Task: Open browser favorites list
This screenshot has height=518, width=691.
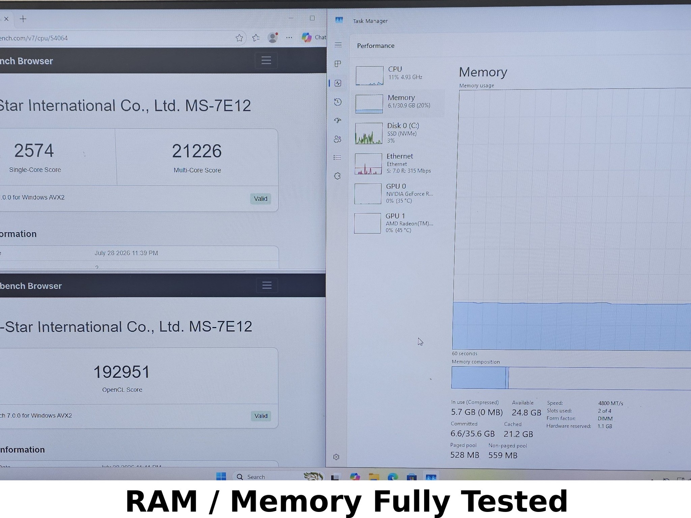Action: [x=256, y=38]
